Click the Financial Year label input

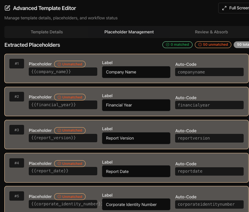point(136,105)
